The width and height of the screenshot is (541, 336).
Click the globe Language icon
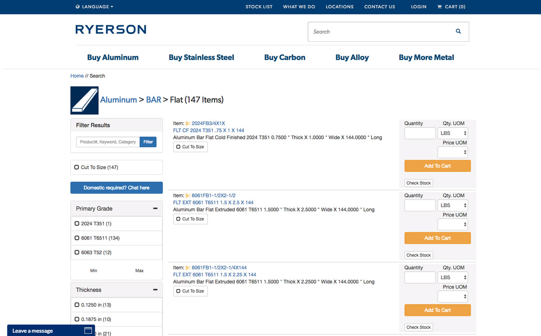(x=78, y=7)
